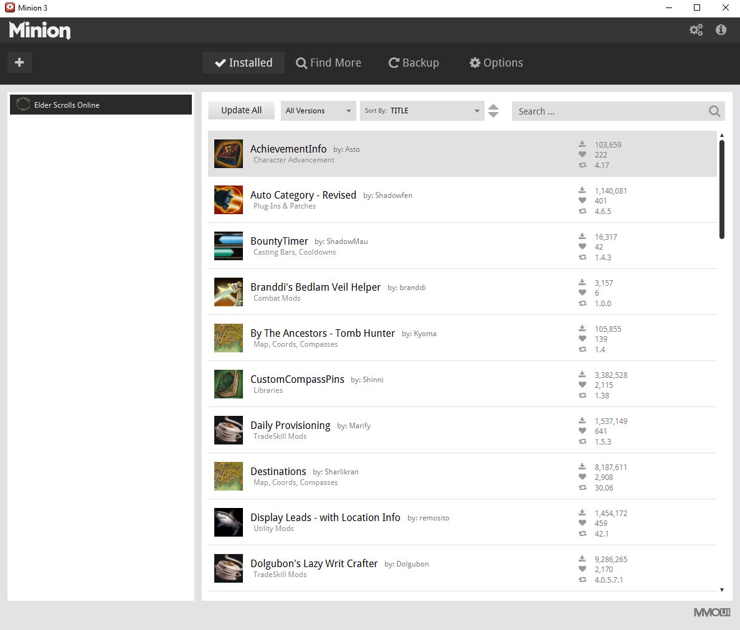
Task: Click the AchievementInfo addon thumbnail
Action: [x=229, y=154]
